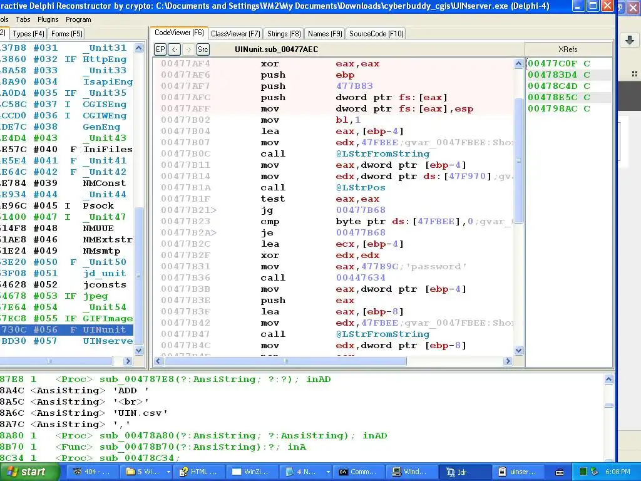Select the NMsmtp unit row
This screenshot has height=481, width=641.
pyautogui.click(x=66, y=251)
